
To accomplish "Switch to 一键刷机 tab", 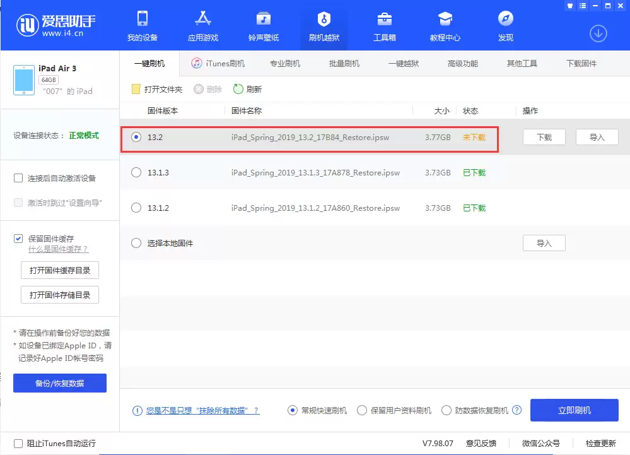I will coord(149,64).
